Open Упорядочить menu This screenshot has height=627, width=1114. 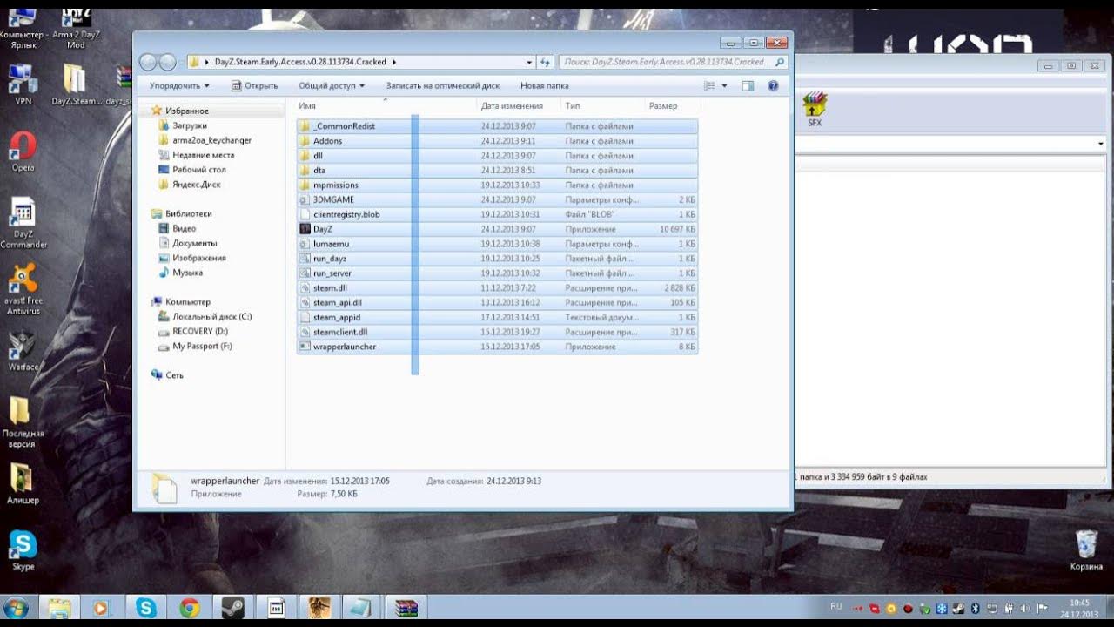coord(179,85)
